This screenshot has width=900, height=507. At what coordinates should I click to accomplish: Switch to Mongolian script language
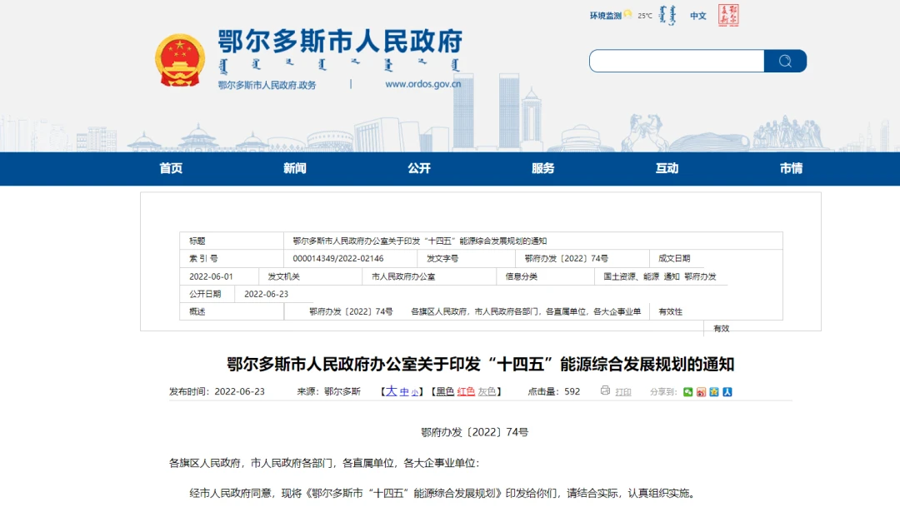668,15
